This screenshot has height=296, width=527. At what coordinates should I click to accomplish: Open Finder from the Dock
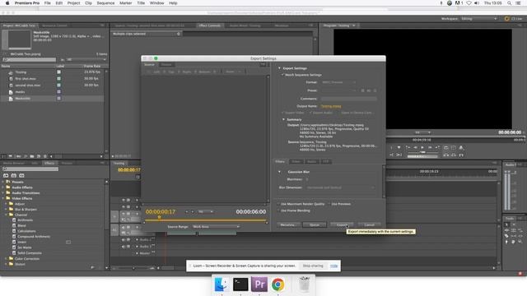coord(222,284)
